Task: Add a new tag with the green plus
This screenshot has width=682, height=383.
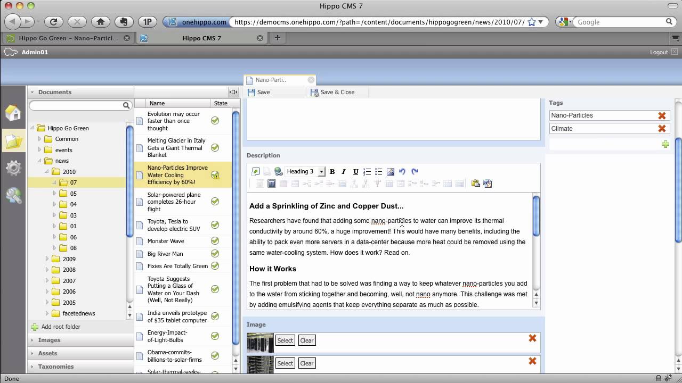Action: pos(665,144)
